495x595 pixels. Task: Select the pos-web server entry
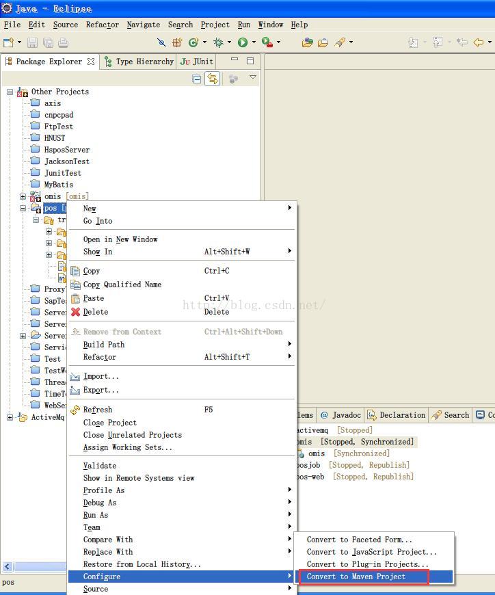coord(355,477)
